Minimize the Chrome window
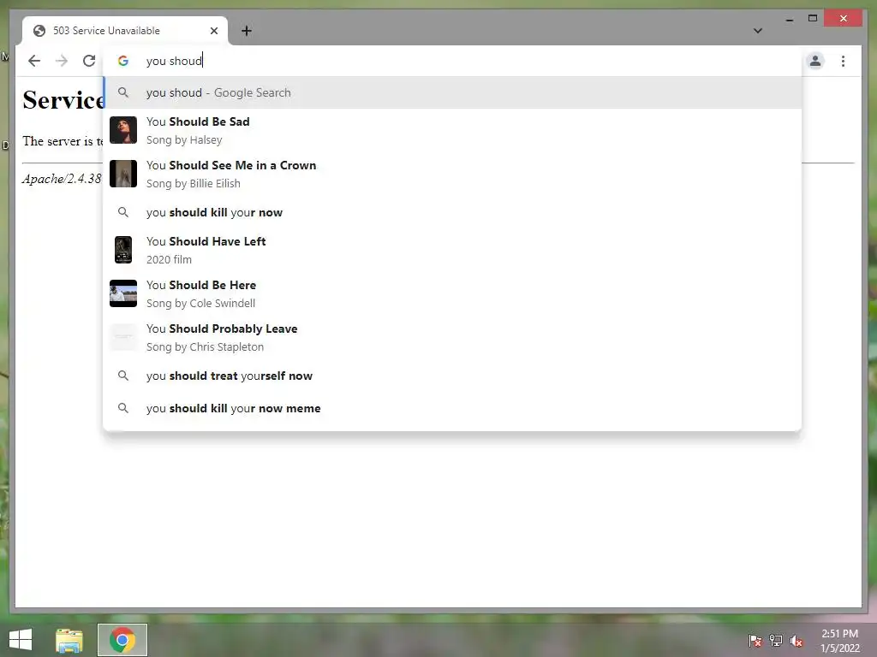This screenshot has height=657, width=877. [x=789, y=19]
